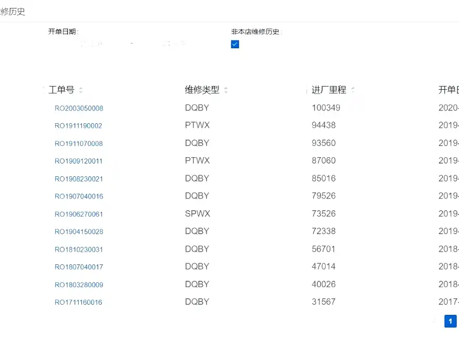The height and width of the screenshot is (344, 459).
Task: Open work order RO1904150028
Action: click(x=79, y=231)
